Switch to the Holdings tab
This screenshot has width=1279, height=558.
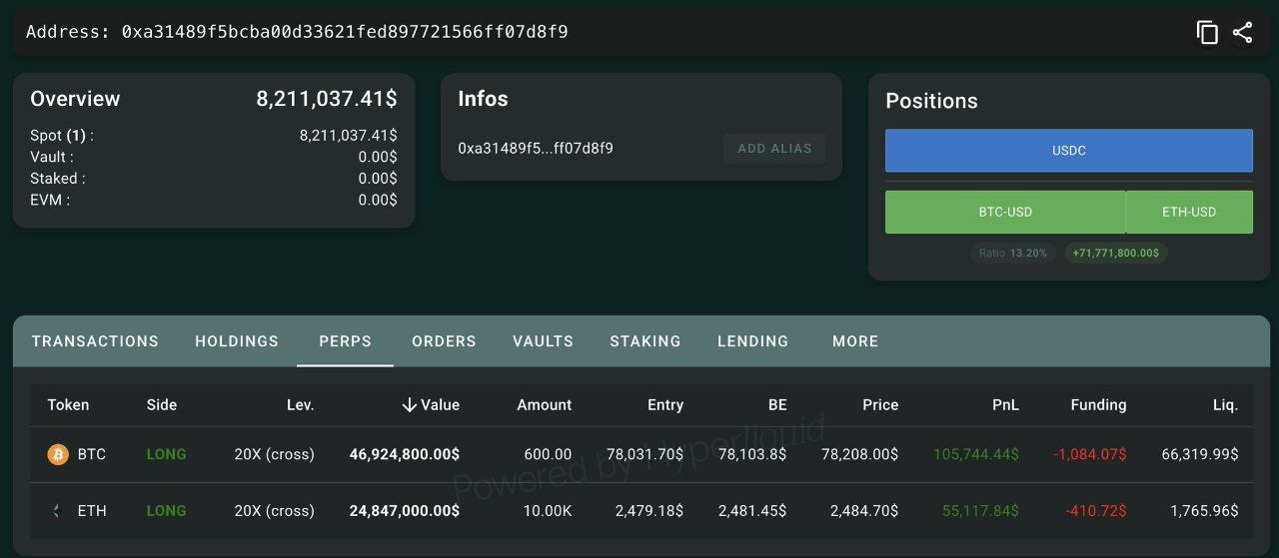coord(237,341)
